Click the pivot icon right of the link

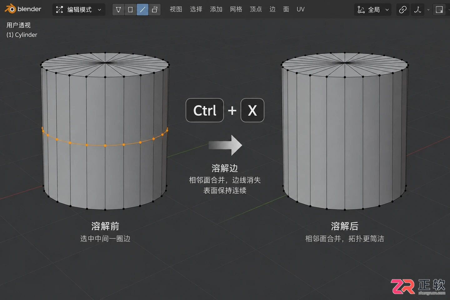click(418, 10)
